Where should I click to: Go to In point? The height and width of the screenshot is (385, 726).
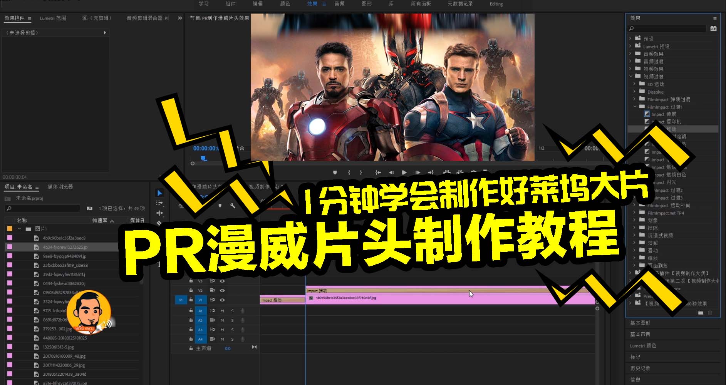click(378, 172)
